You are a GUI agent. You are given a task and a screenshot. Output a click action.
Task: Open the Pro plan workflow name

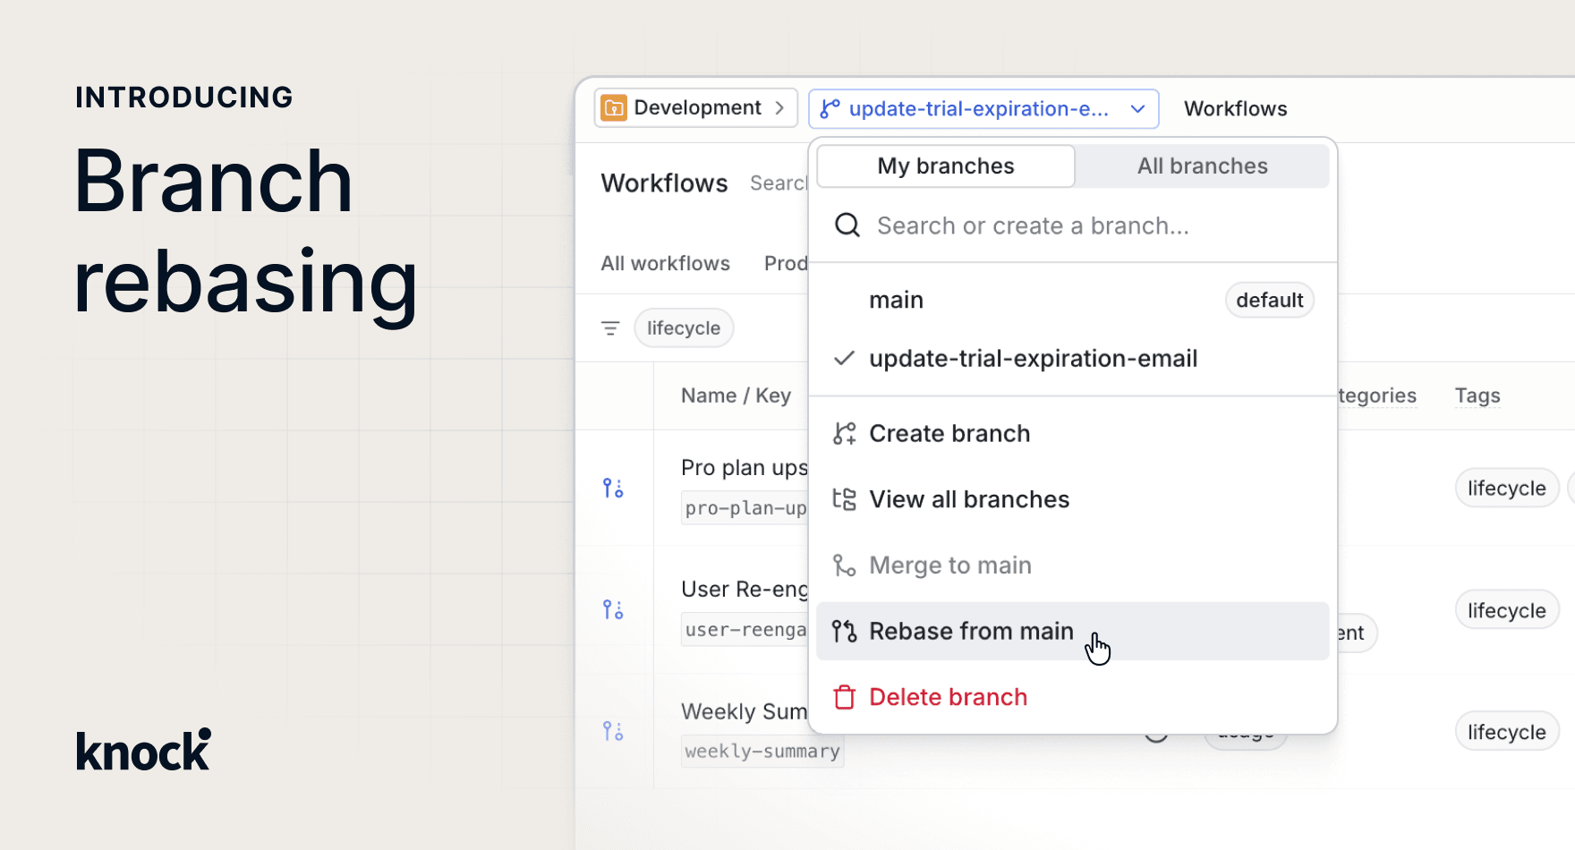(744, 468)
